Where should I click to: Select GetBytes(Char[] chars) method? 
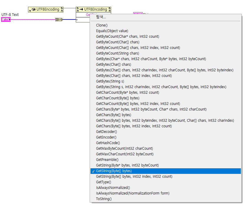tap(166, 65)
